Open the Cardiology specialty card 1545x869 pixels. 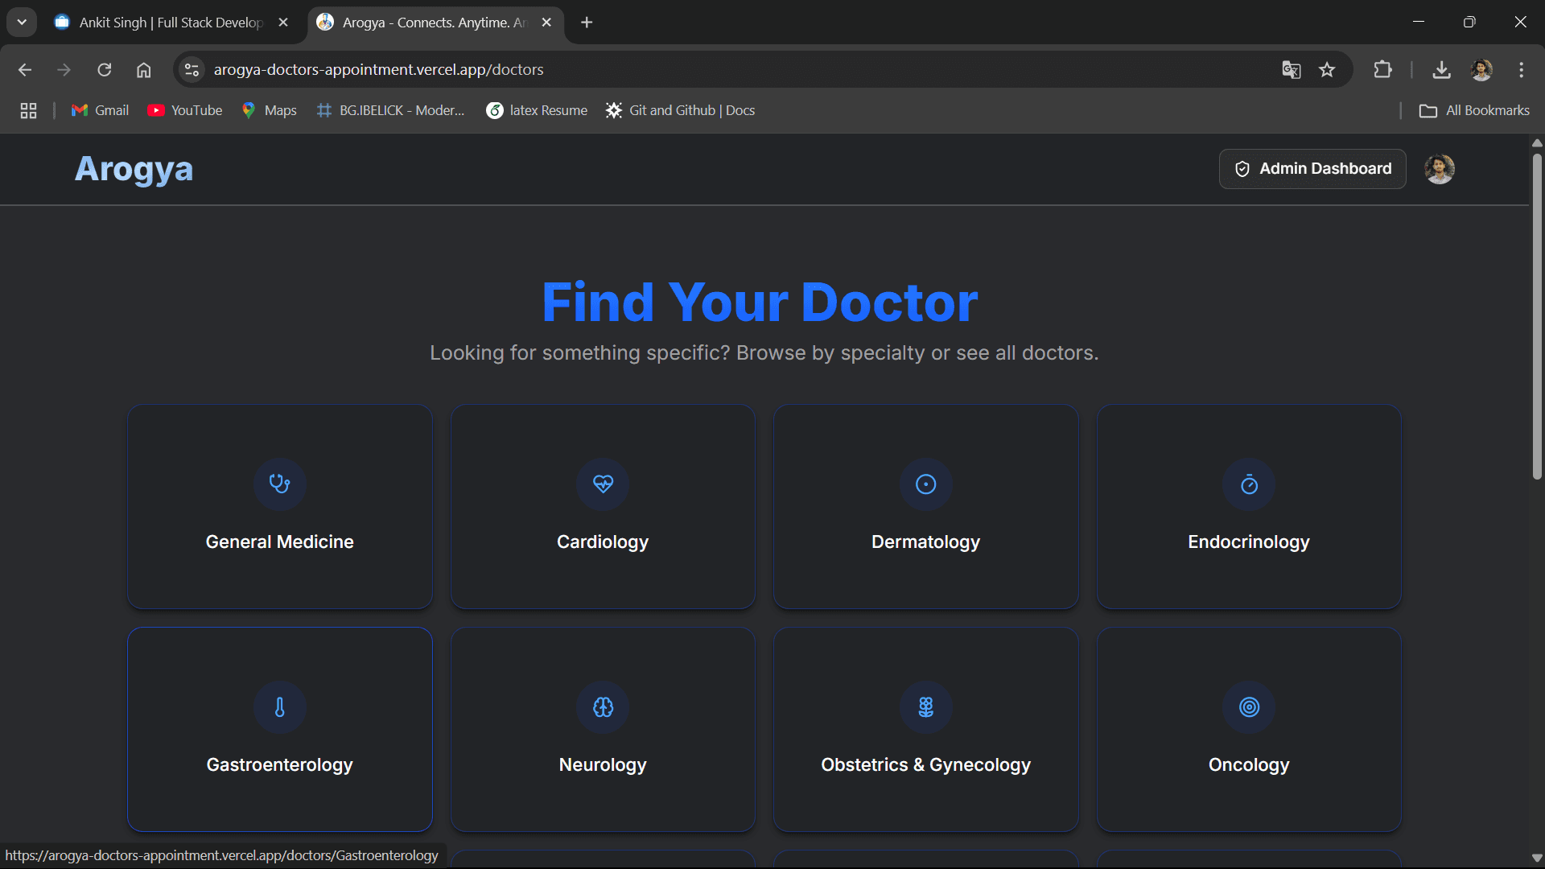tap(603, 507)
